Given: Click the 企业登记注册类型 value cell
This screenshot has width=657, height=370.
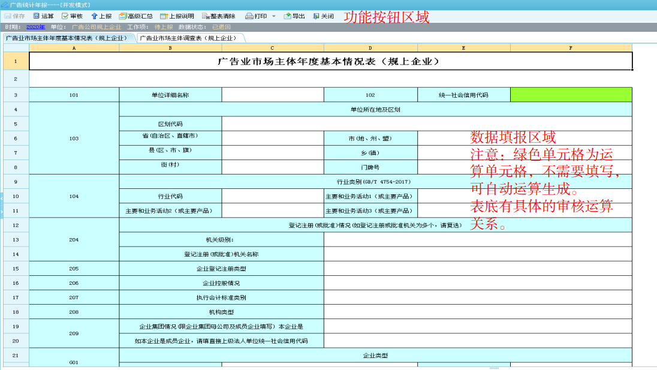Looking at the screenshot, I should 478,269.
